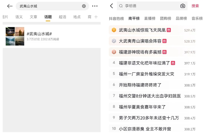
Task: Click the 528.3万 heat value
Action: coord(190,41)
